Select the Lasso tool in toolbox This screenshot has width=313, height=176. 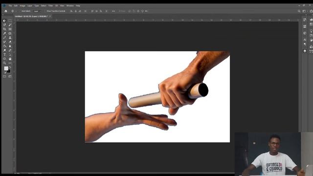4,25
